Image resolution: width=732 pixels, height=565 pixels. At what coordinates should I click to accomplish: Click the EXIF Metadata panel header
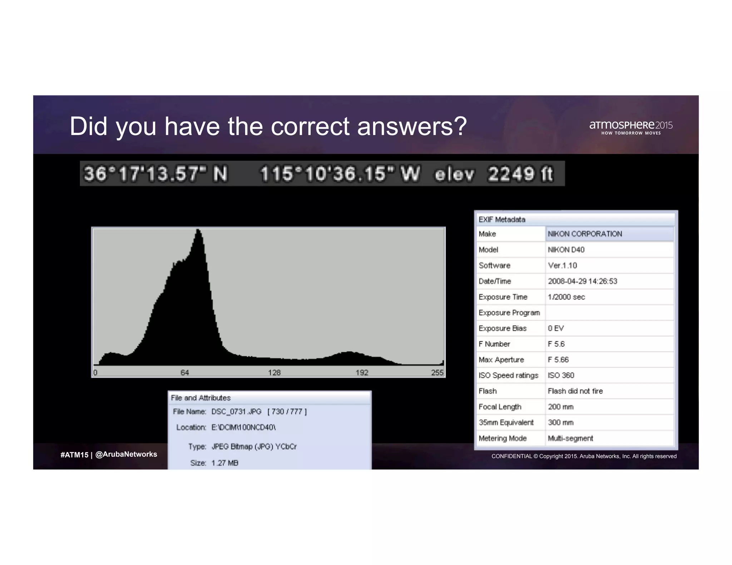click(x=575, y=219)
